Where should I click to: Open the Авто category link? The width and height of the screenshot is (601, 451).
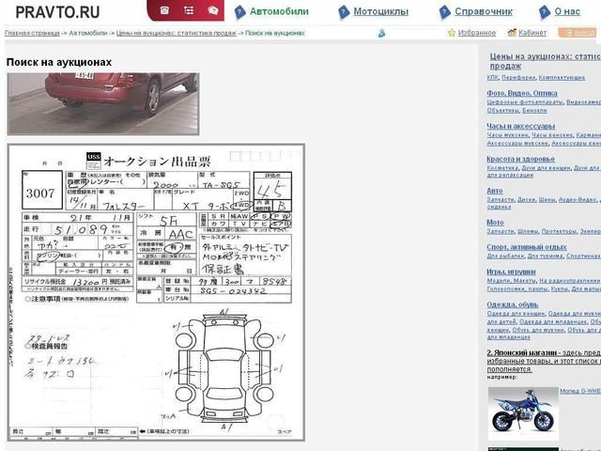(x=495, y=191)
